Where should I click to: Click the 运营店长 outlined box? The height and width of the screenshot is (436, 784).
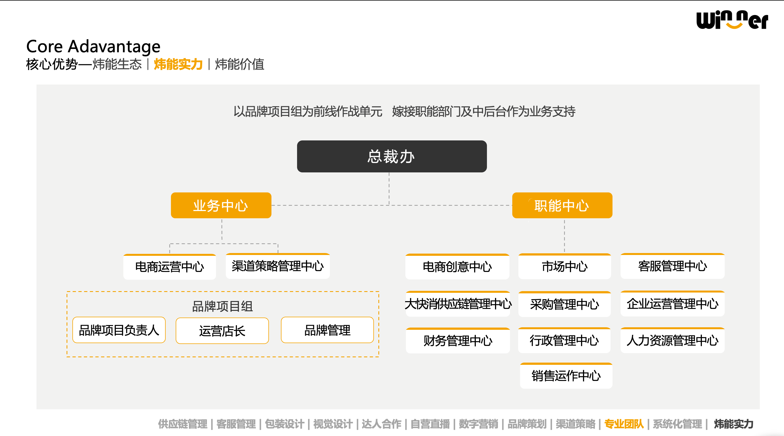[x=222, y=331]
